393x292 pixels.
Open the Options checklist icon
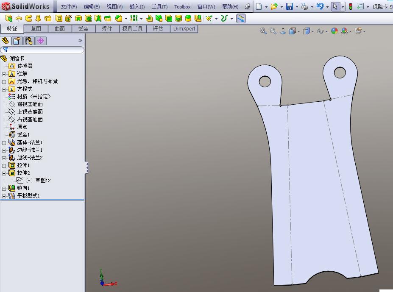pos(360,6)
